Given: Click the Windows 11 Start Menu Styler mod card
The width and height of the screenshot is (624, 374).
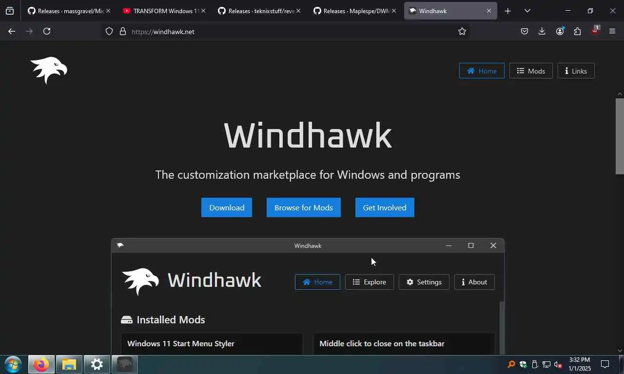Looking at the screenshot, I should [x=212, y=343].
